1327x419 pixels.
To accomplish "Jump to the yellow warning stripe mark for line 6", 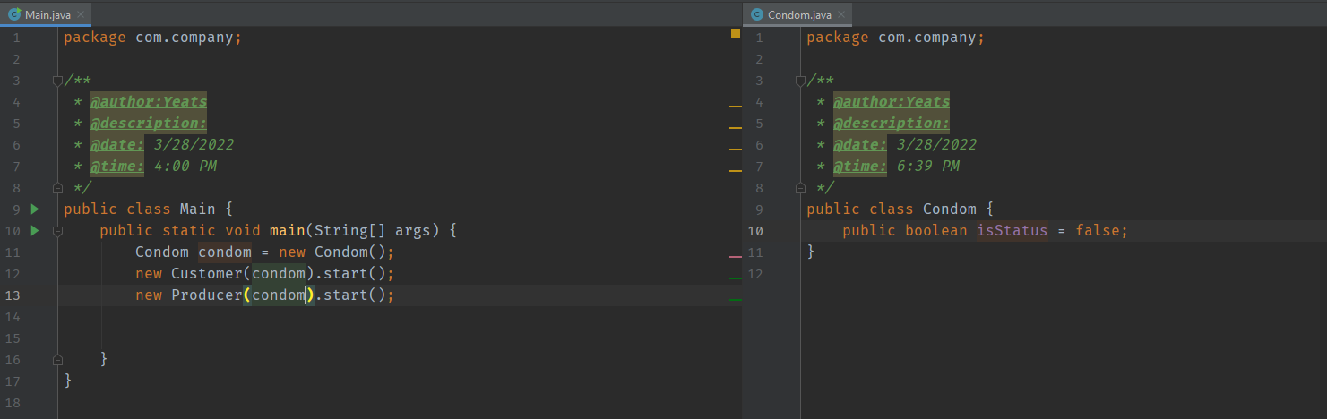I will pos(736,149).
